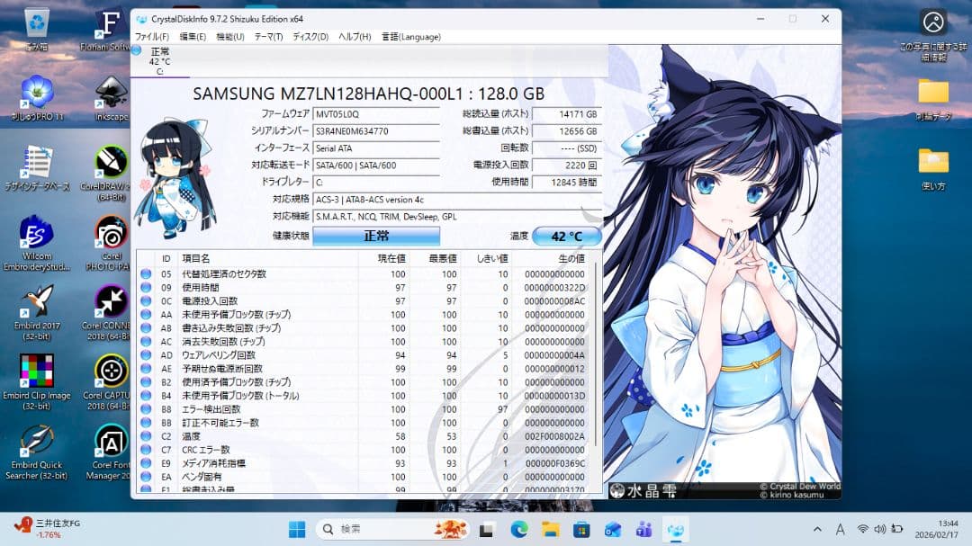Click the 42 °C temperature button
The width and height of the screenshot is (972, 546).
click(x=566, y=236)
